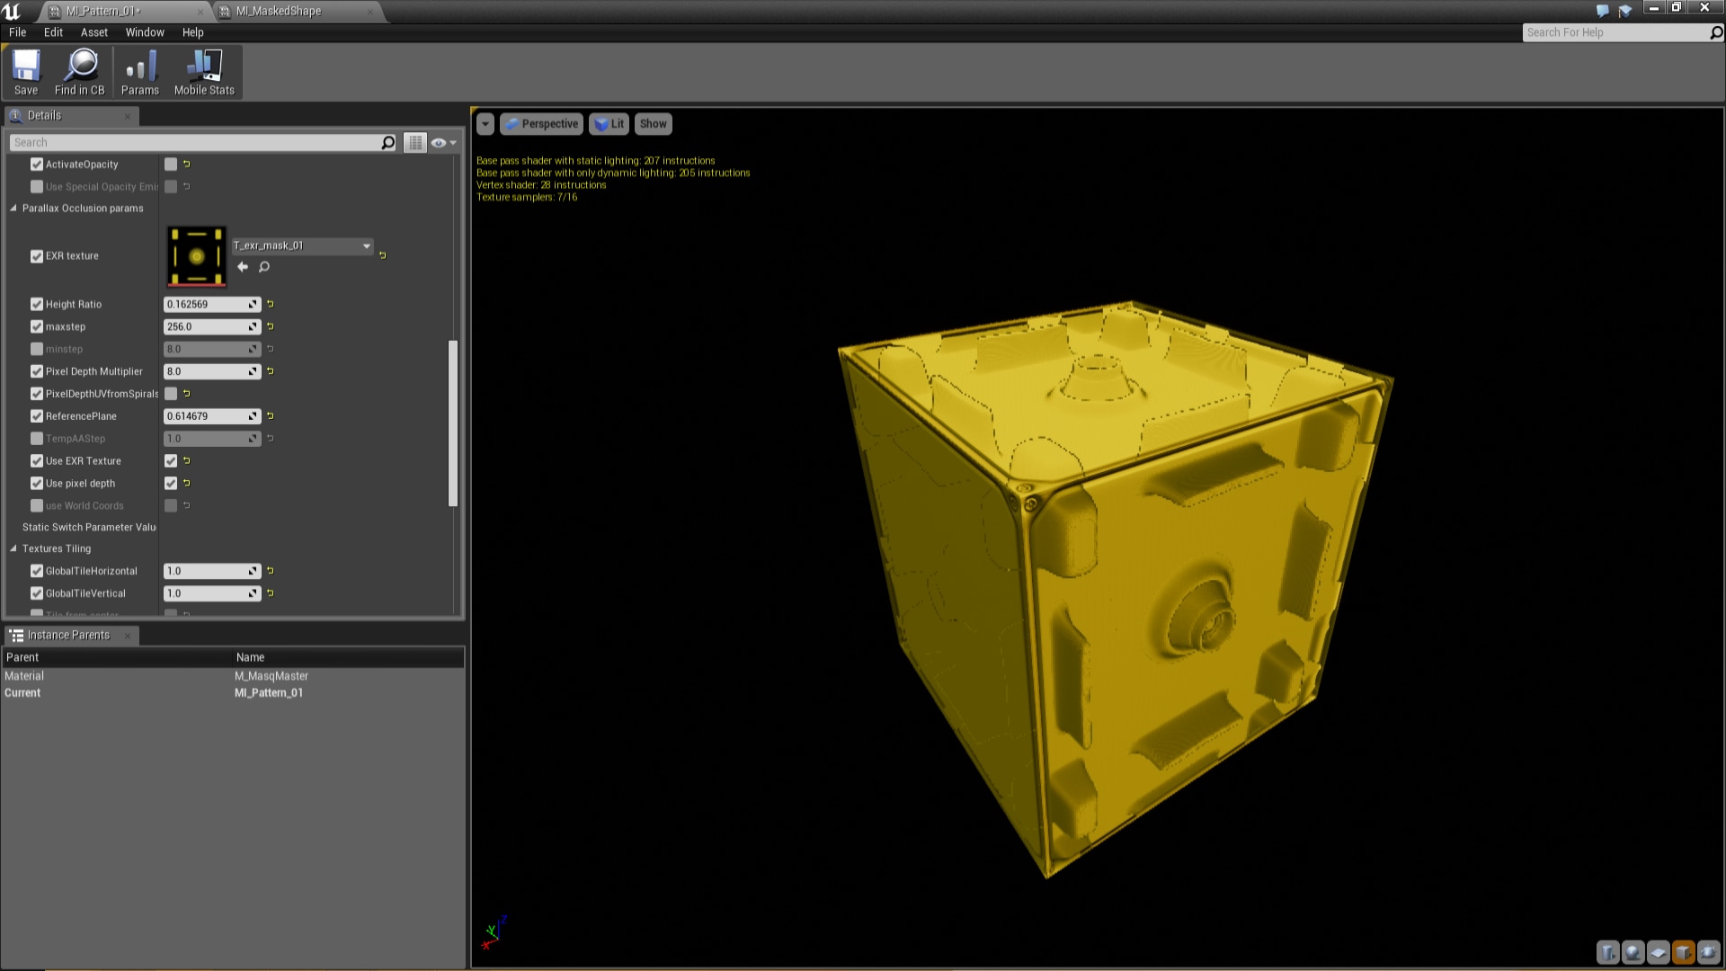Open Show flags dropdown

coord(654,124)
